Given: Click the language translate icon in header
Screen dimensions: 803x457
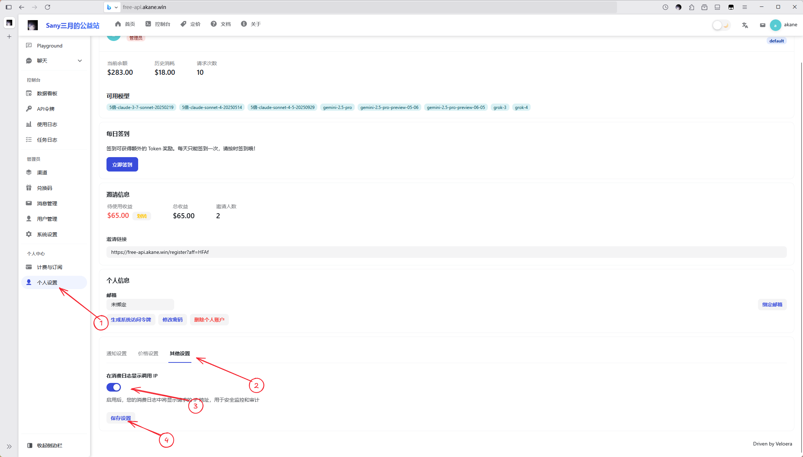Looking at the screenshot, I should point(745,25).
